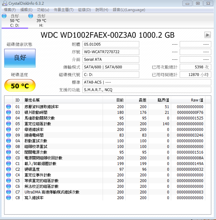This screenshot has height=220, width=216.
Task: Click status orb of attribute 04
Action: (9, 118)
